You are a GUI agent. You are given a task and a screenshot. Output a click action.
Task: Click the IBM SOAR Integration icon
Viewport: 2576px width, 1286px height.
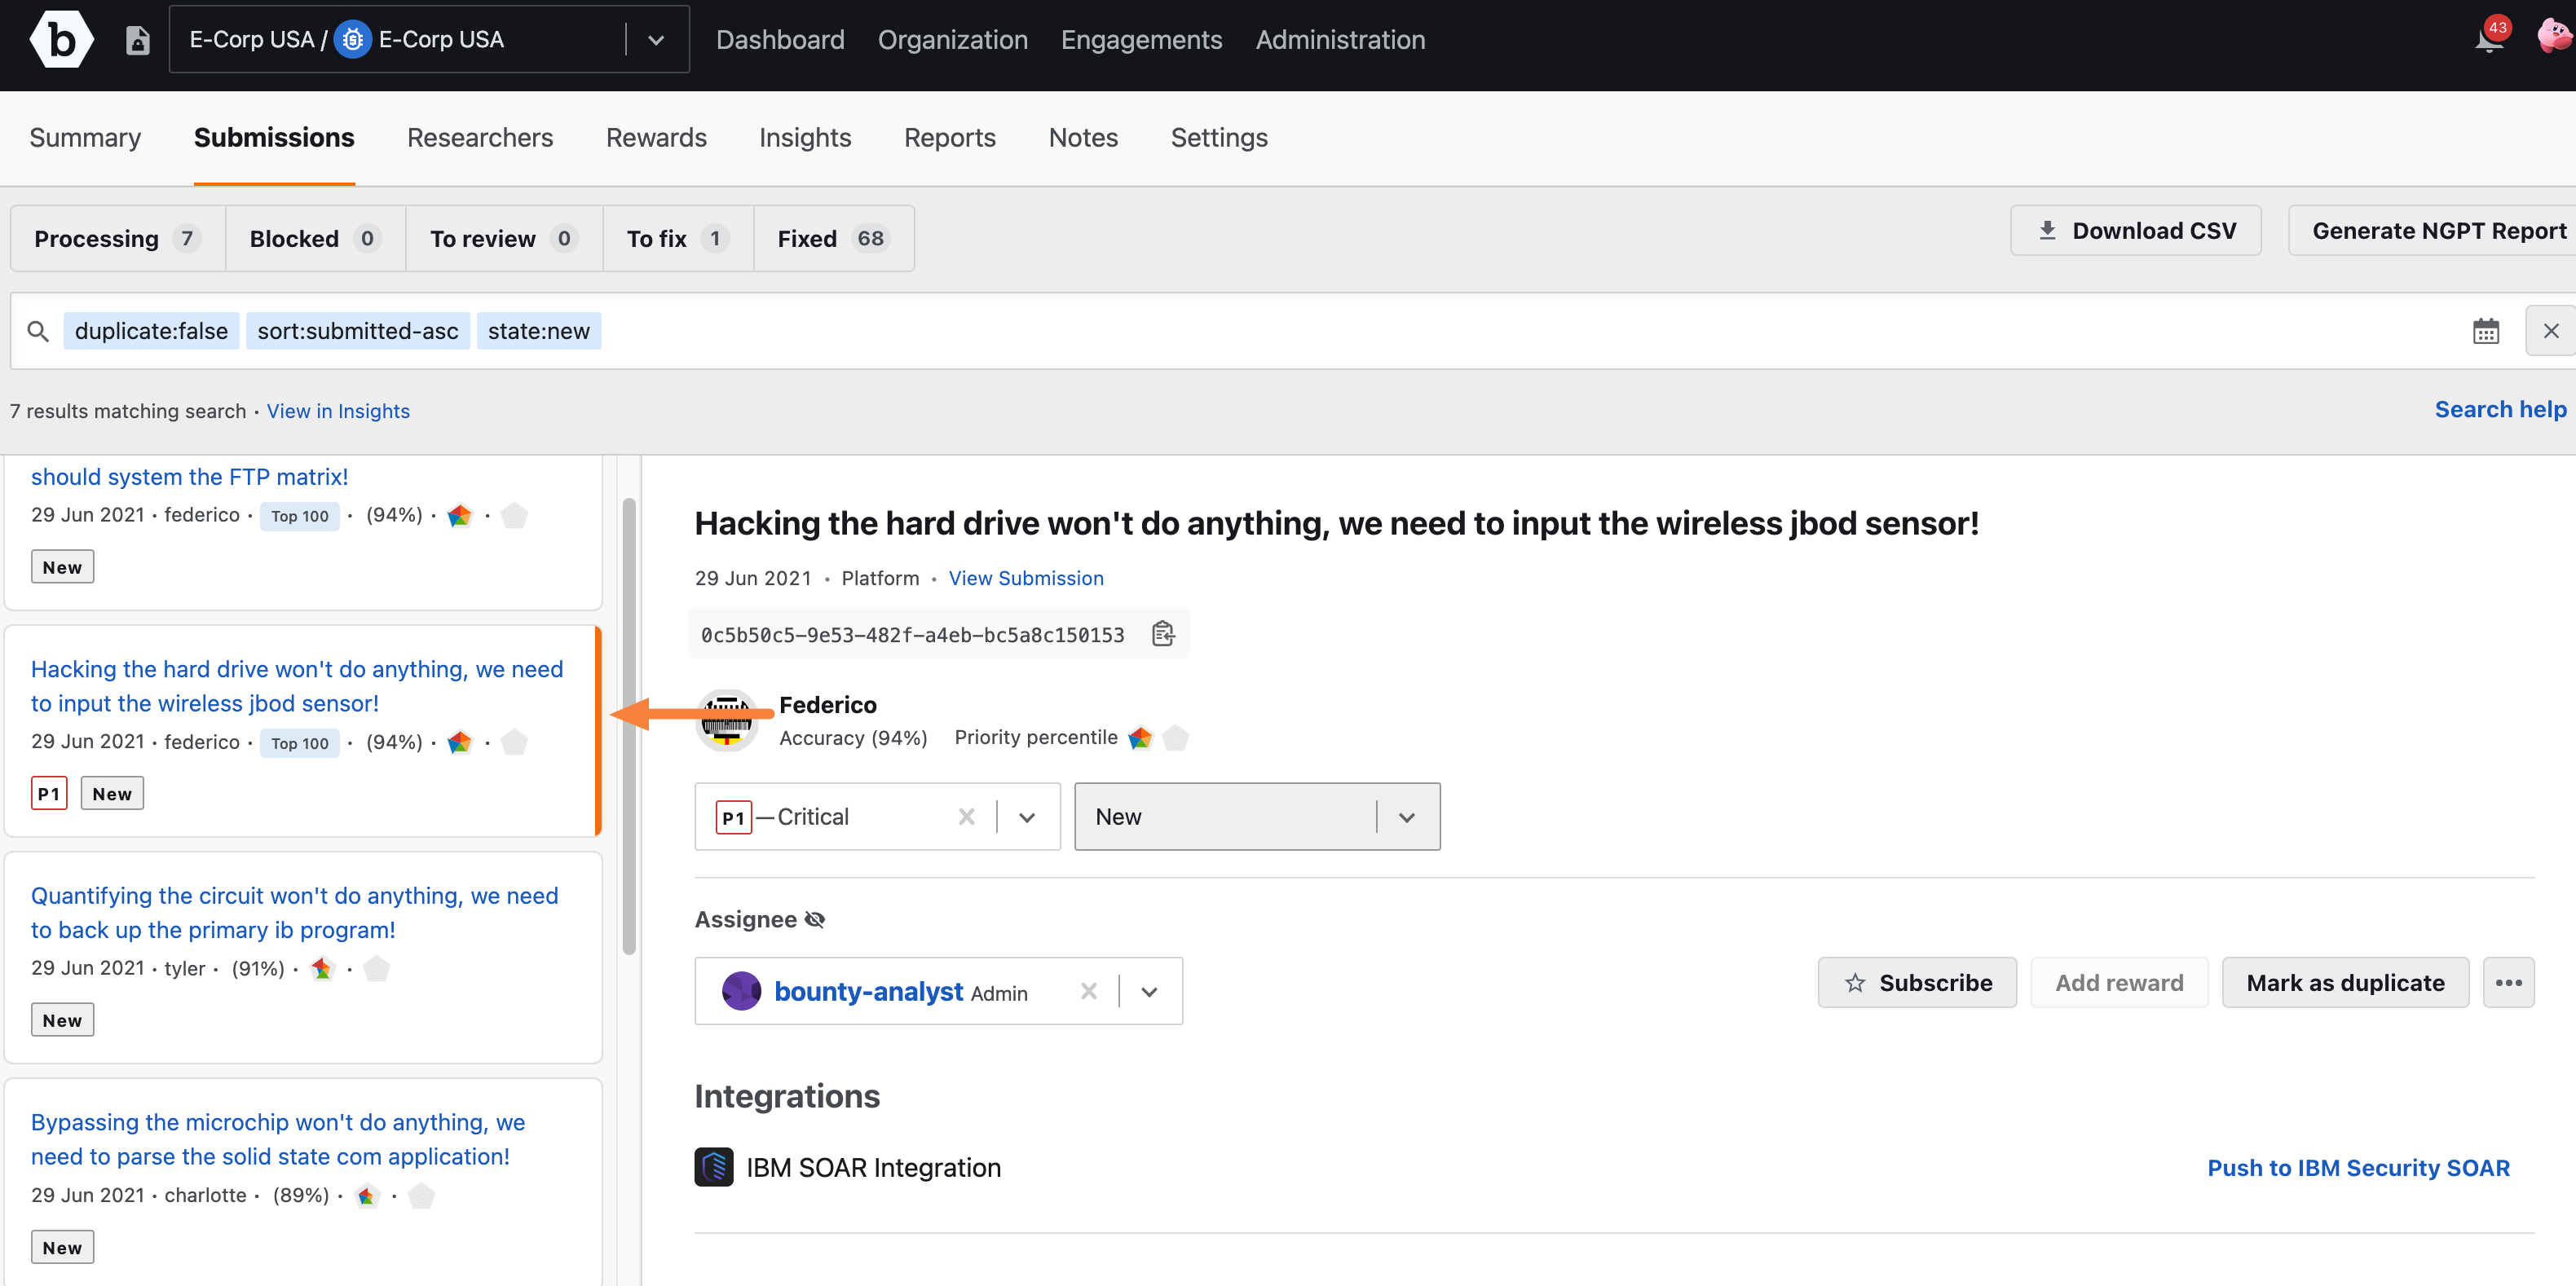(718, 1168)
